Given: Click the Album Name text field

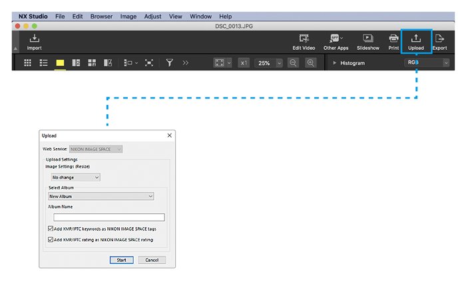Looking at the screenshot, I should click(109, 217).
